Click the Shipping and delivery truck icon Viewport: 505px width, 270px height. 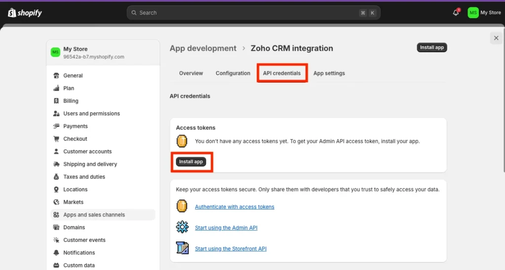[56, 164]
